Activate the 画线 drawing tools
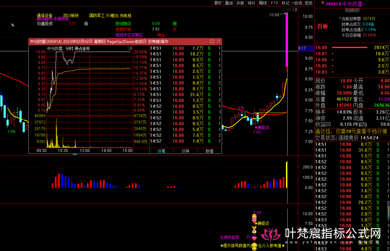Viewport: 390px width, 251px height. pyautogui.click(x=263, y=3)
